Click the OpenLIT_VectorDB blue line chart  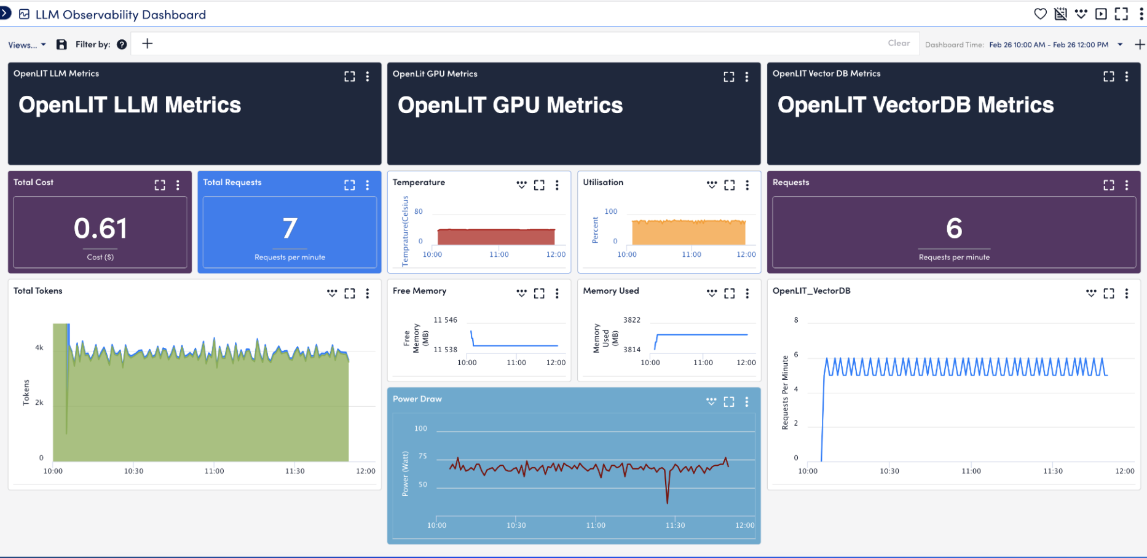click(964, 409)
